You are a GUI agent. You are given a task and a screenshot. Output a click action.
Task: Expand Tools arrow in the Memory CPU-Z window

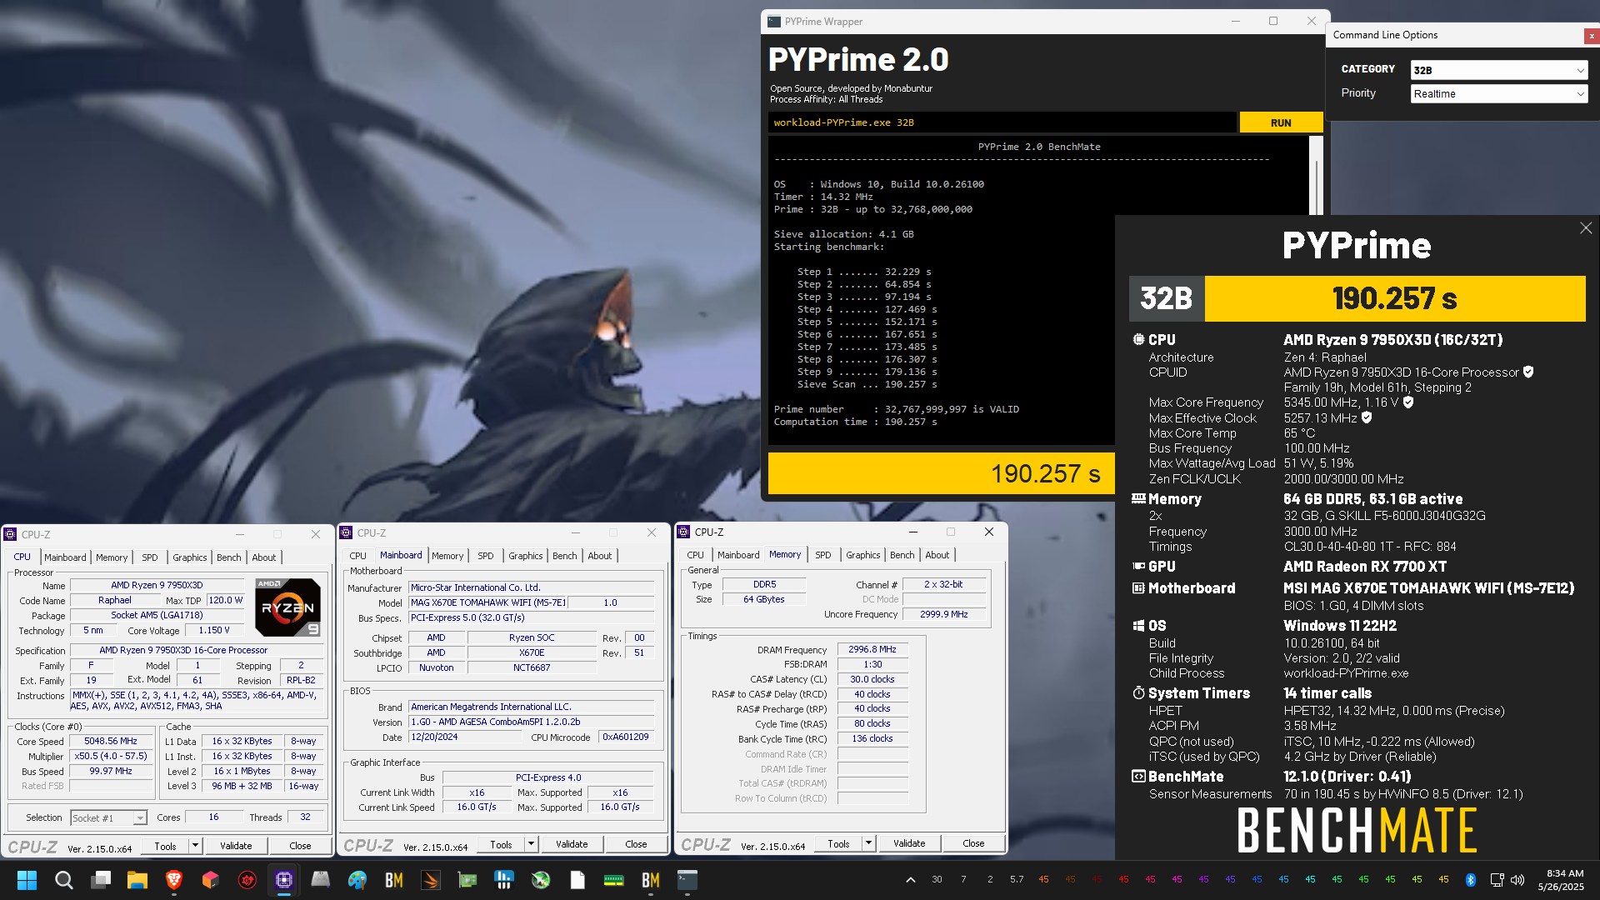pyautogui.click(x=868, y=843)
